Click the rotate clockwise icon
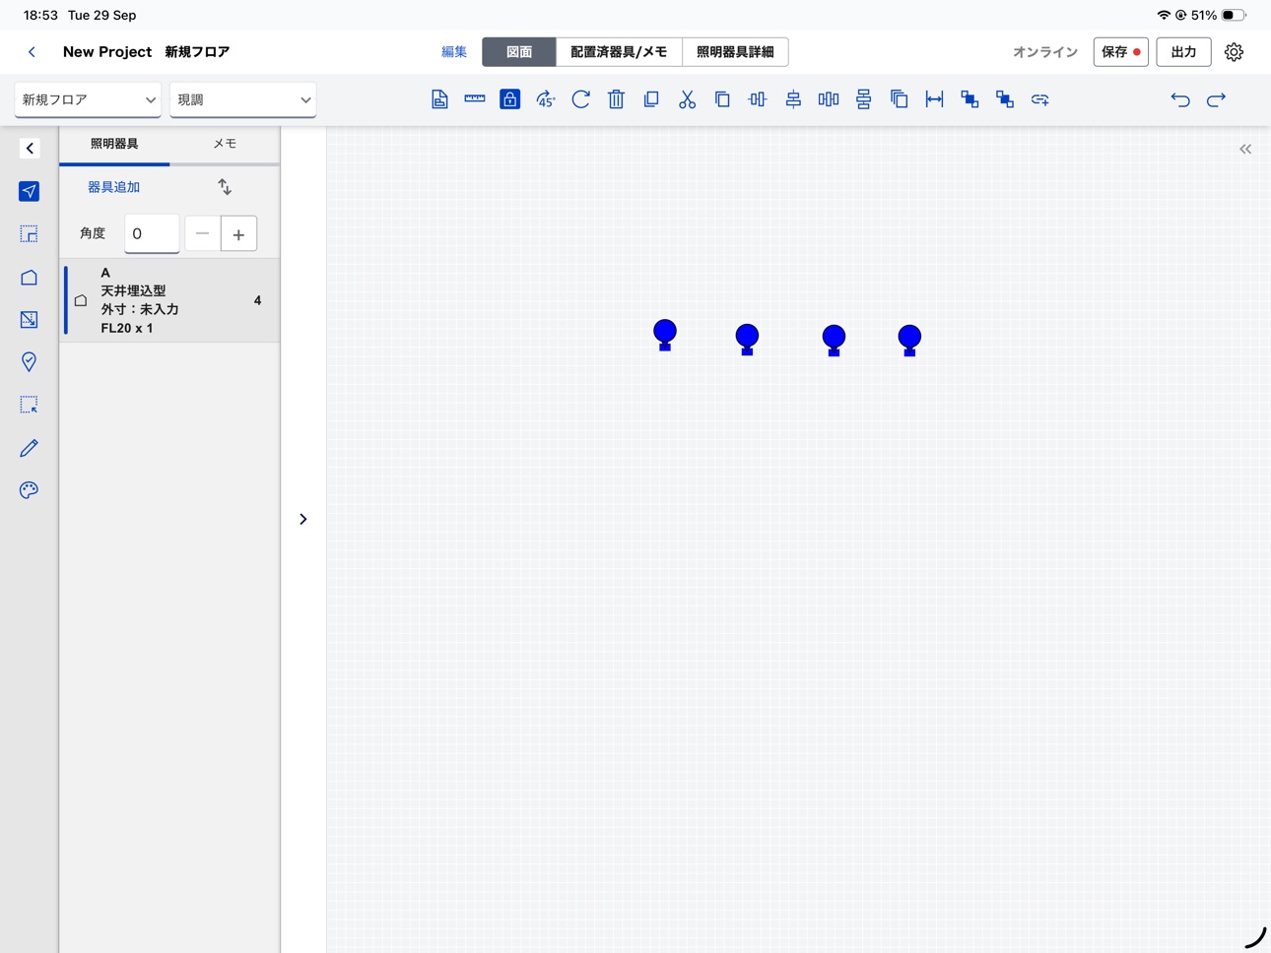This screenshot has height=953, width=1271. click(x=581, y=99)
